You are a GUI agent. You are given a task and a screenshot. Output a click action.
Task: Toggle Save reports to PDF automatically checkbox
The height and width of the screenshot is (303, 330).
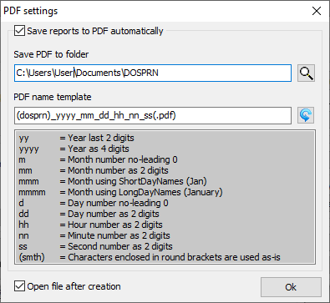pos(19,31)
